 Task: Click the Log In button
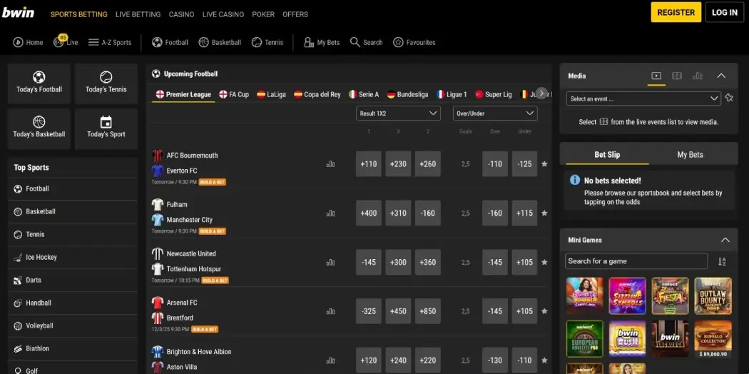click(725, 12)
